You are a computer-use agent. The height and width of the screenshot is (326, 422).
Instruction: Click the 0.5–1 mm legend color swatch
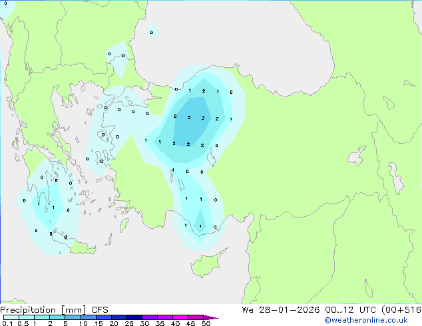(x=27, y=317)
